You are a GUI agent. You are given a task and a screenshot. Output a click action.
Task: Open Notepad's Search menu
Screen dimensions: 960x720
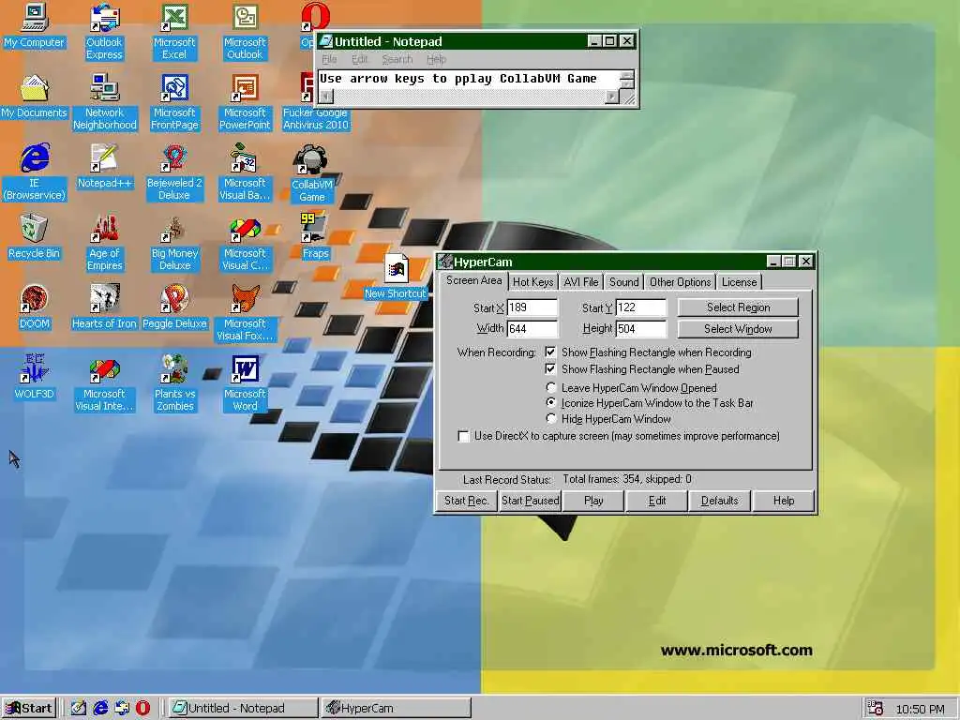click(x=397, y=59)
